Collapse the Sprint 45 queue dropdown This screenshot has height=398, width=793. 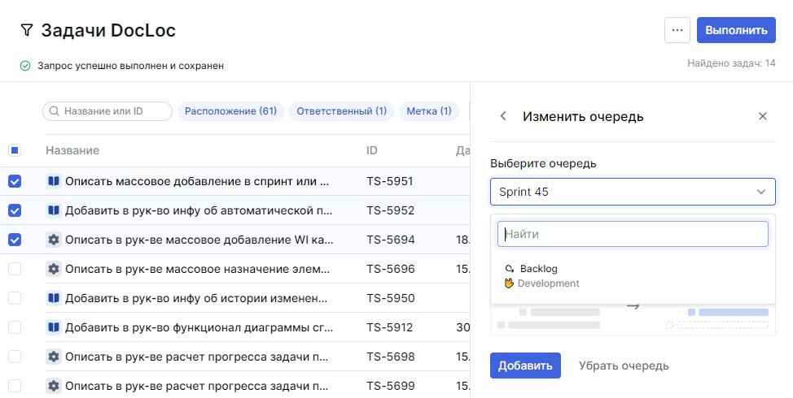click(x=761, y=193)
